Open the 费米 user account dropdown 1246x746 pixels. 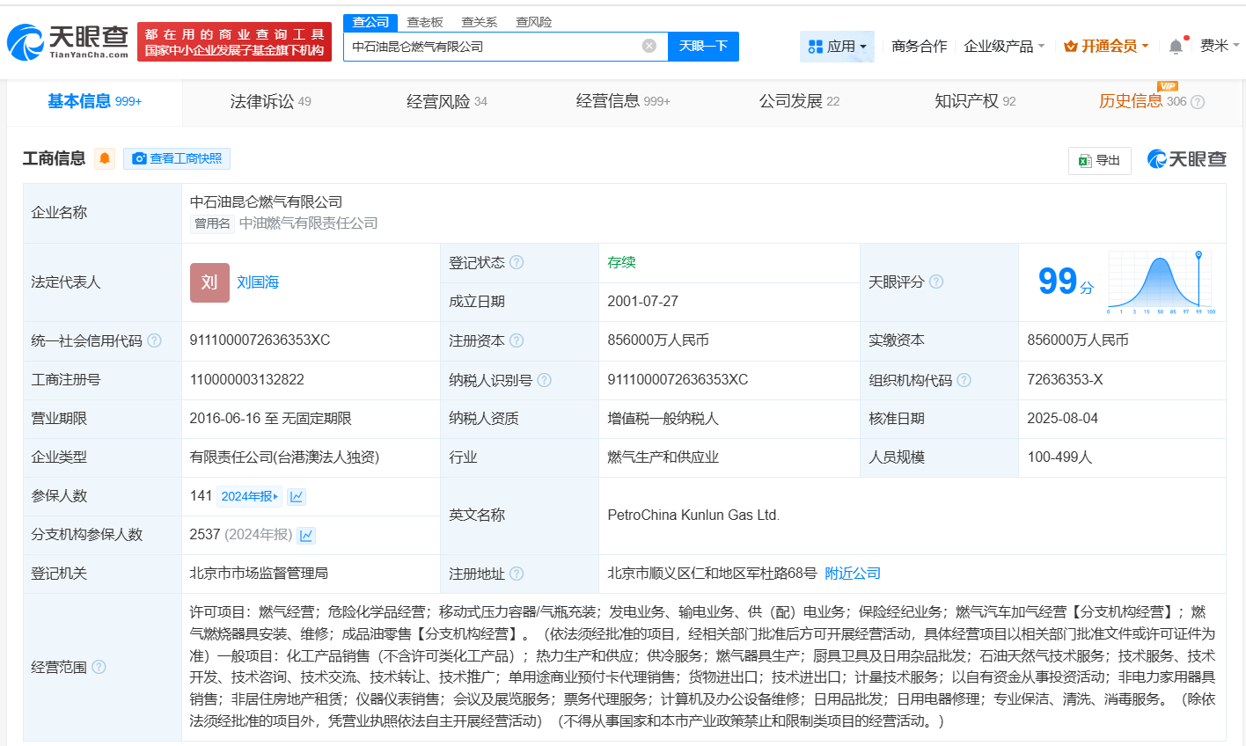click(1219, 46)
